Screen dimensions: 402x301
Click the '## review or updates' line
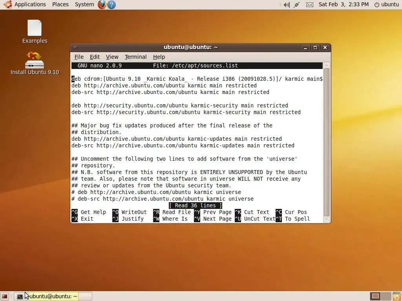pos(152,185)
